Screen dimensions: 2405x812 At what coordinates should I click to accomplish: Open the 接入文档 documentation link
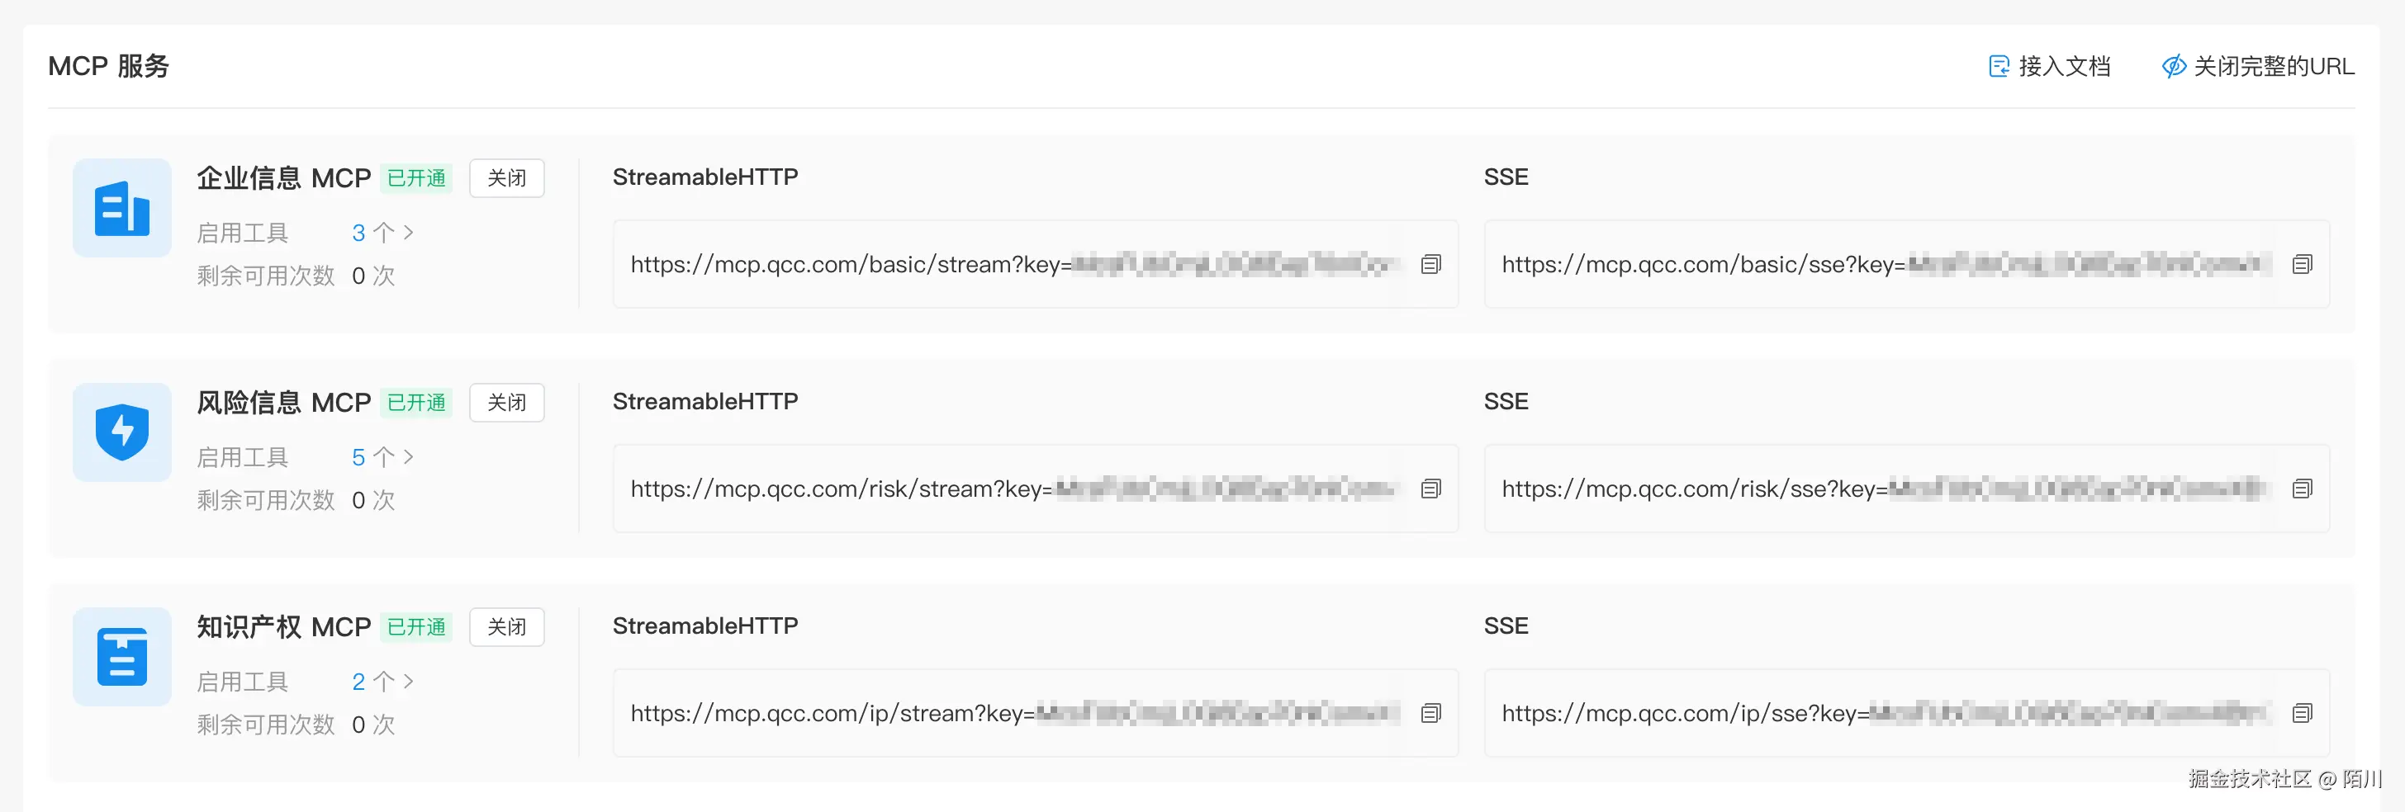click(x=2050, y=66)
